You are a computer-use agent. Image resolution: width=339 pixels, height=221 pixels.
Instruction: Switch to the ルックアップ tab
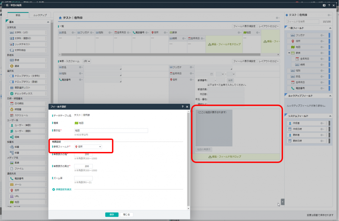click(40, 15)
